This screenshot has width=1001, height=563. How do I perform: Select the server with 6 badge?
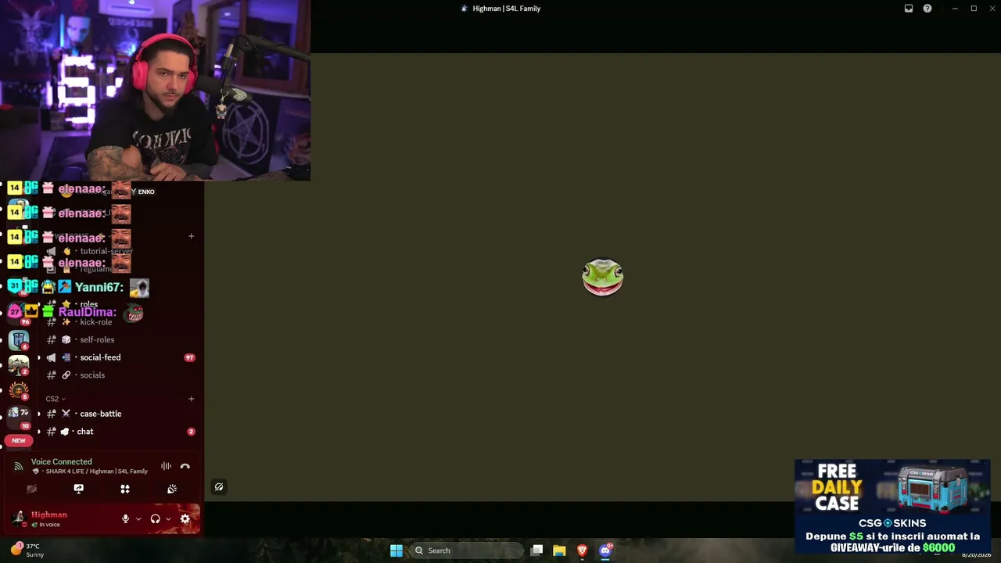(19, 339)
